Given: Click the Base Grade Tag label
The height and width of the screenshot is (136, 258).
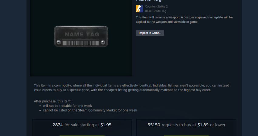Looking at the screenshot, I should click(x=156, y=11).
